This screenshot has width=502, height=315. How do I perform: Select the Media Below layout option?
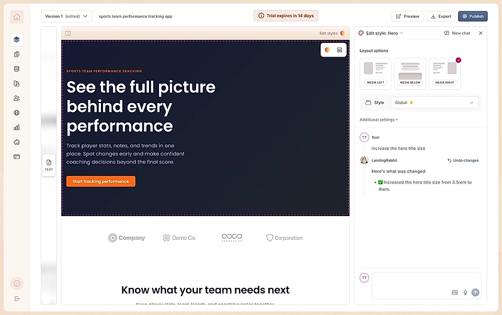(410, 74)
